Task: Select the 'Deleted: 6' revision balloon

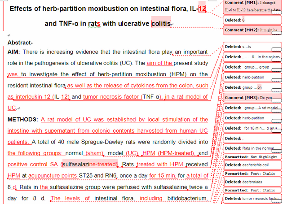Action: [x=249, y=20]
